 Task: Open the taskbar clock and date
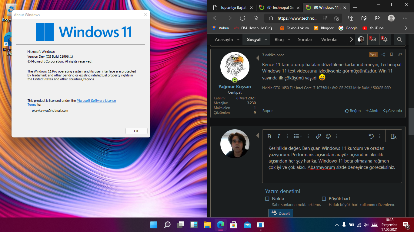click(x=389, y=225)
